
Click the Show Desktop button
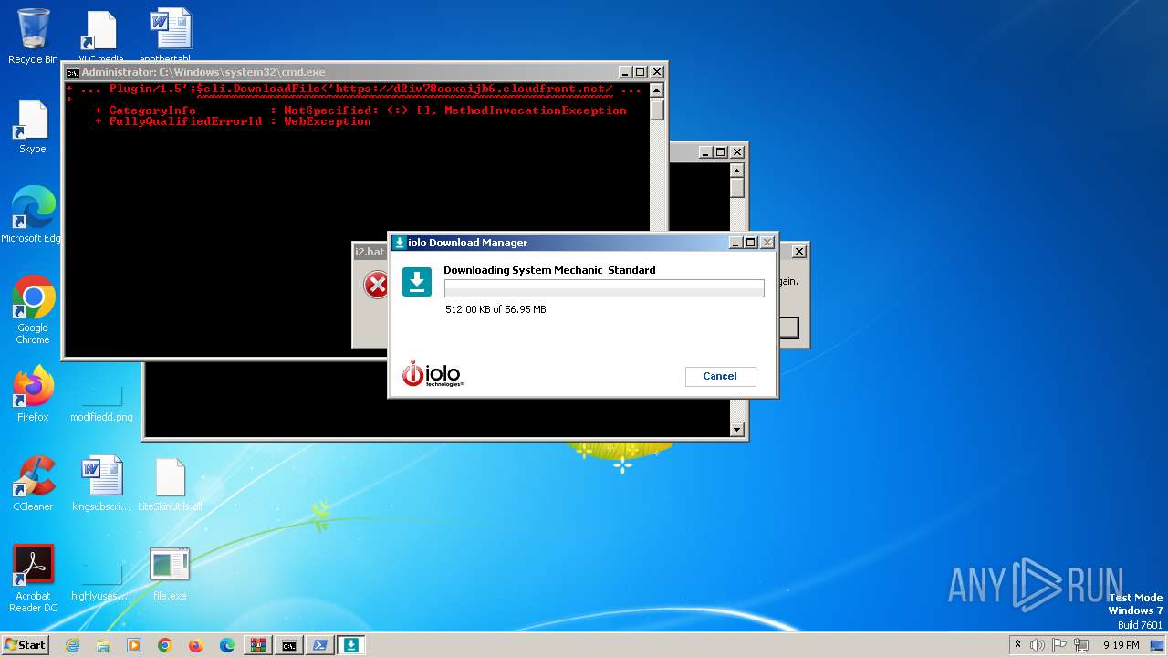tap(1159, 645)
